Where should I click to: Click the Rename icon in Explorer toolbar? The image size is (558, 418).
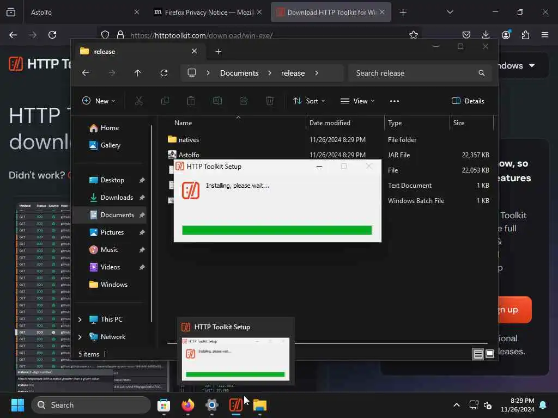tap(217, 101)
